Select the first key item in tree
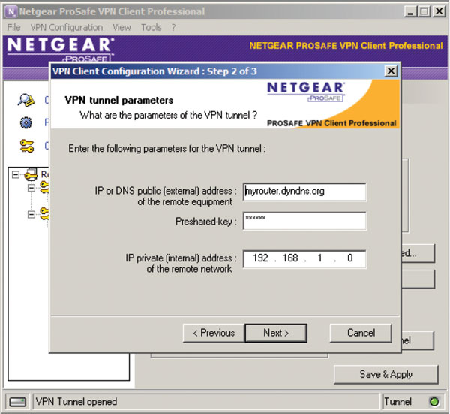Viewport: 450px width, 414px height. [x=44, y=187]
